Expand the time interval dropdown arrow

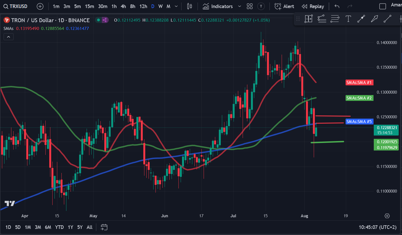coord(176,6)
